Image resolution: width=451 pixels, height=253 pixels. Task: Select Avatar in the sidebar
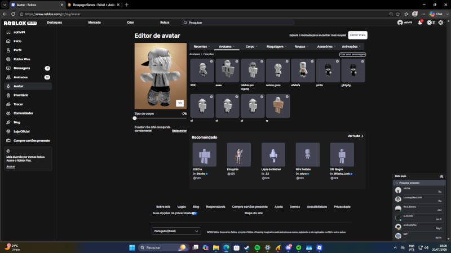28,86
